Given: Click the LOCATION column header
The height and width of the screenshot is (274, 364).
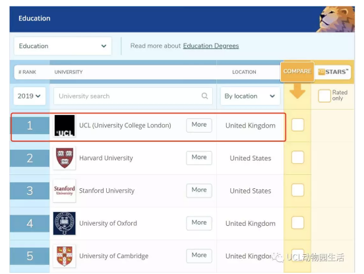Looking at the screenshot, I should point(244,72).
